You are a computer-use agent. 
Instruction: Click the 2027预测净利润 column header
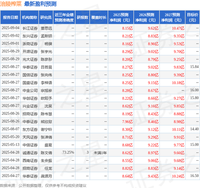(x=172, y=17)
